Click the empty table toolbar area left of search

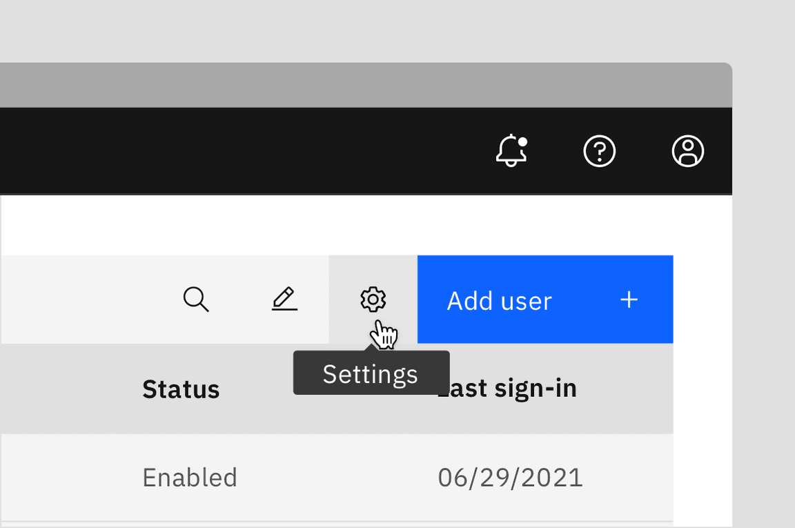(x=83, y=300)
